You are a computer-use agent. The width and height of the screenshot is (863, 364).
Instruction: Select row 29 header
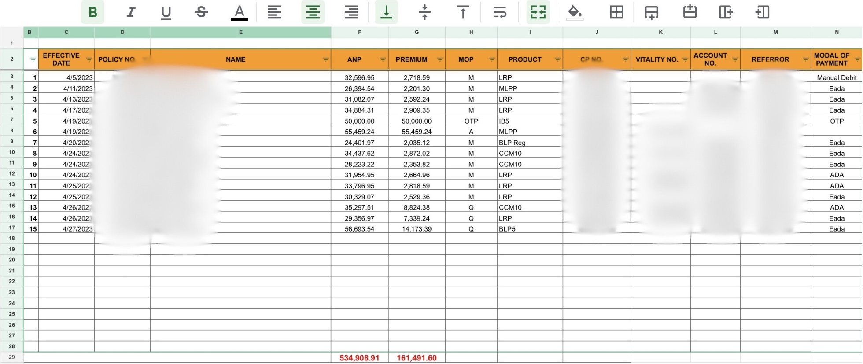click(12, 357)
